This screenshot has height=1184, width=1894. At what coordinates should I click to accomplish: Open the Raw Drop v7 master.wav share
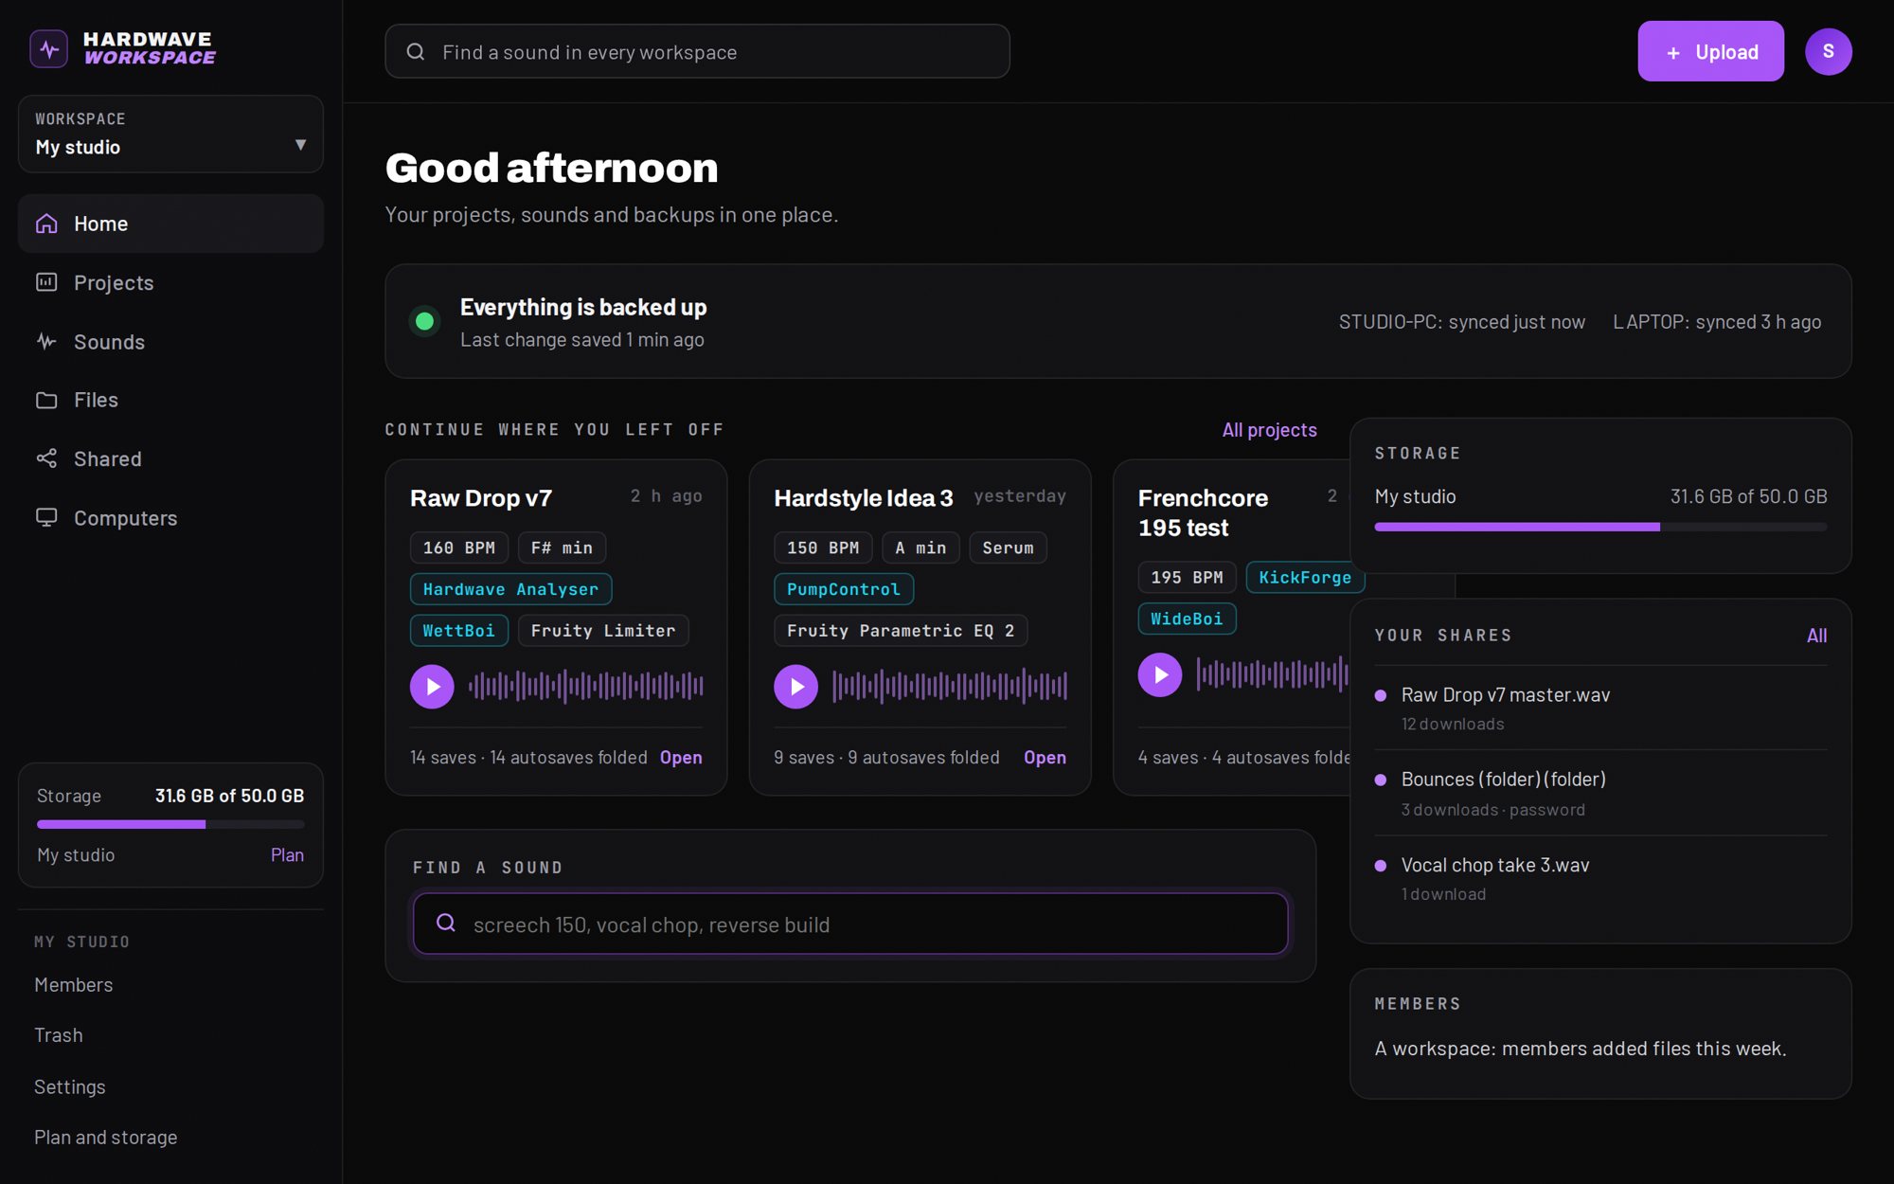coord(1600,708)
